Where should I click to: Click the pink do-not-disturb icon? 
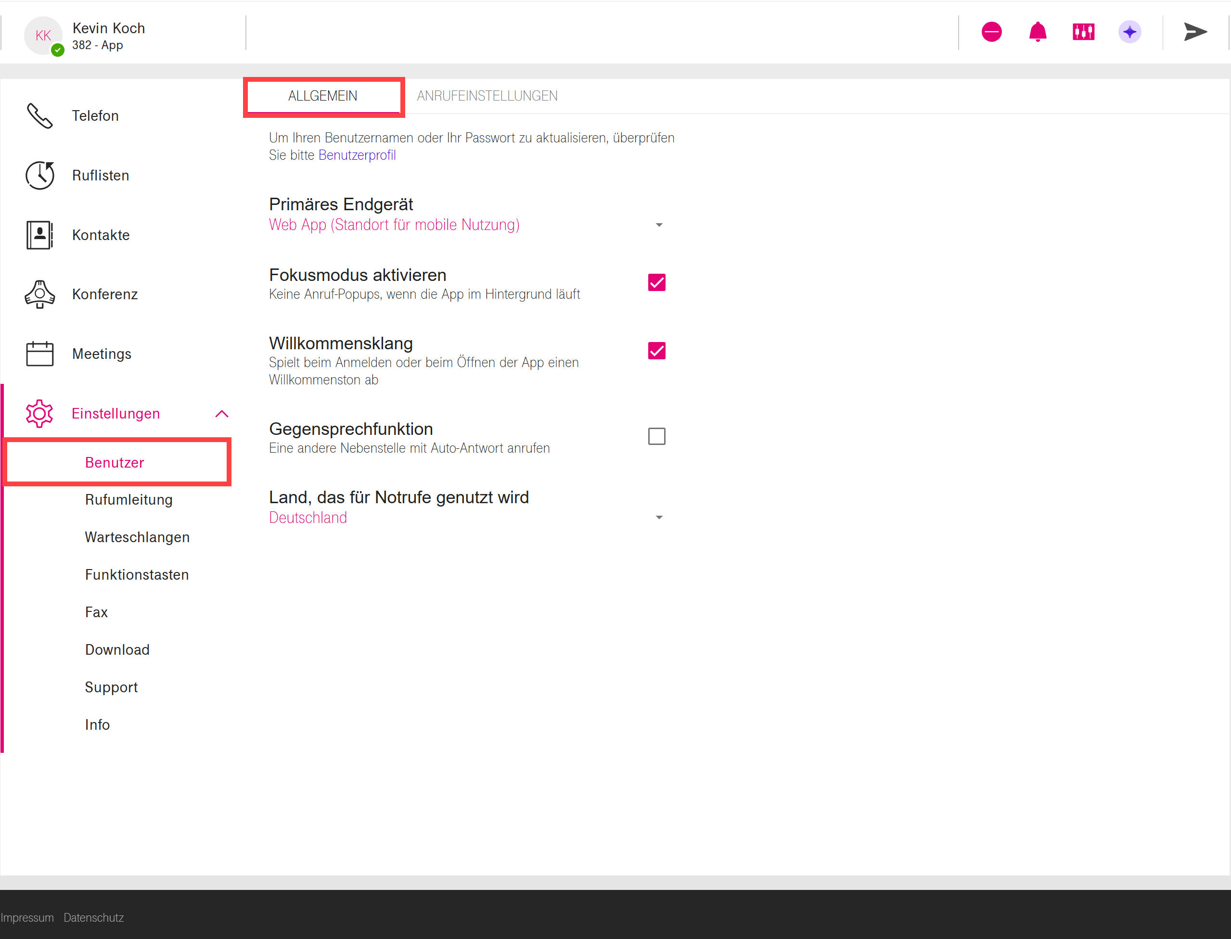point(991,32)
